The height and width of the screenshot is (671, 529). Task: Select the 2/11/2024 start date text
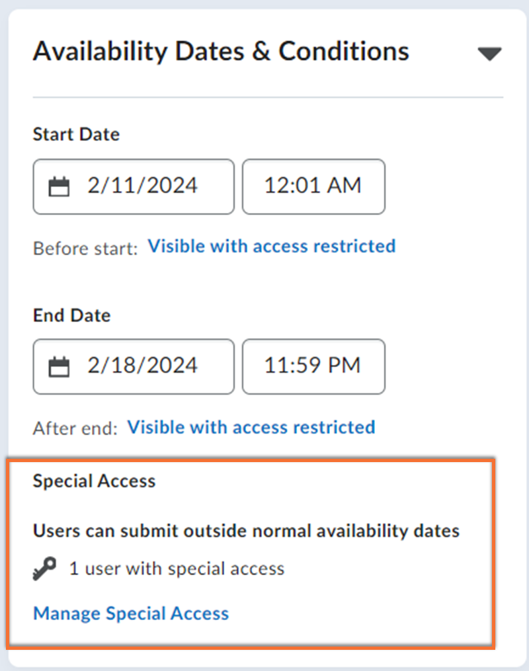[142, 186]
